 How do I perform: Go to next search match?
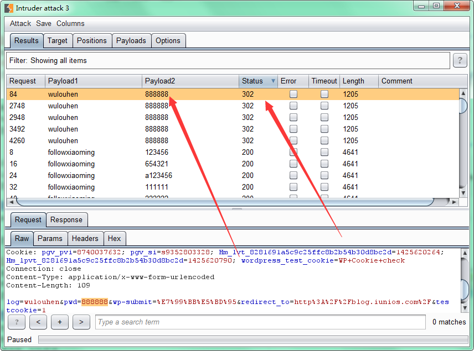click(x=81, y=322)
